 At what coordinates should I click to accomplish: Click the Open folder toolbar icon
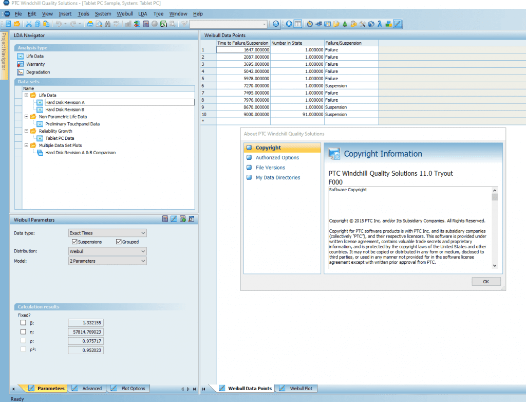tap(17, 24)
